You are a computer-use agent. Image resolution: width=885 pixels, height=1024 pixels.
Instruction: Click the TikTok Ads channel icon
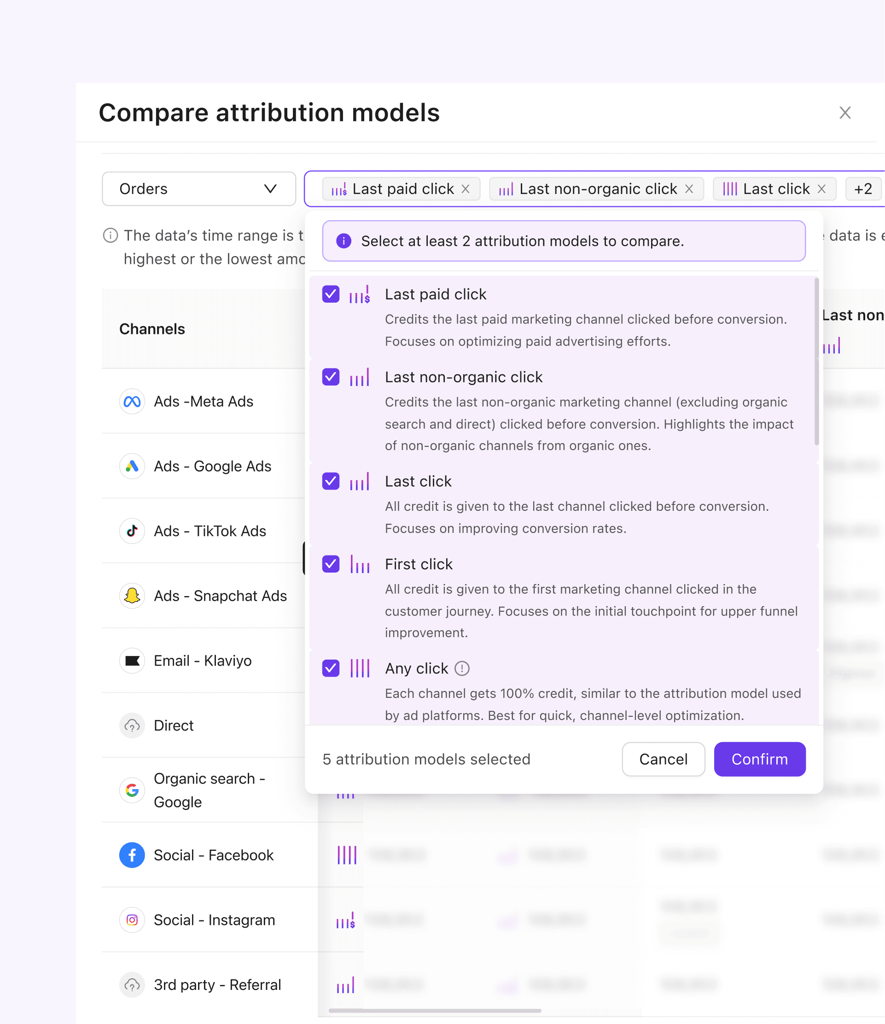point(132,531)
